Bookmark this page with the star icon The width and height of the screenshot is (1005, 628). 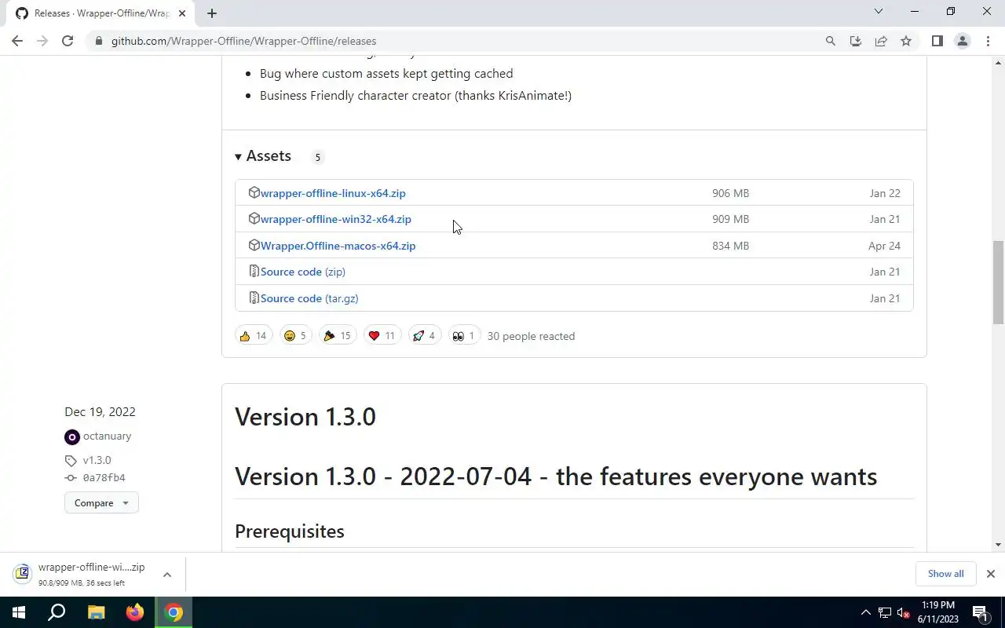pyautogui.click(x=906, y=41)
